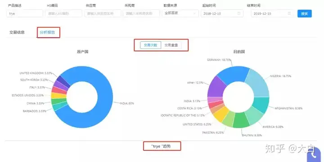The width and height of the screenshot is (324, 162).
Task: Click the phone contact floating icon
Action: pos(314,155)
